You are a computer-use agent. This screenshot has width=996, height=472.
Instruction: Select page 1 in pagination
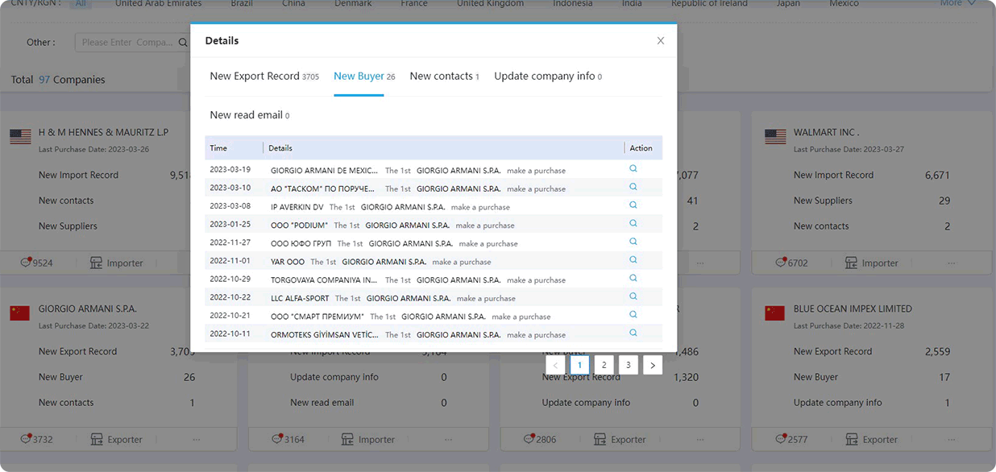[x=579, y=365]
